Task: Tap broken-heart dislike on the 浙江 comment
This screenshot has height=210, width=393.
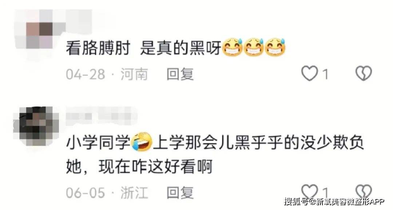Action: pos(364,192)
